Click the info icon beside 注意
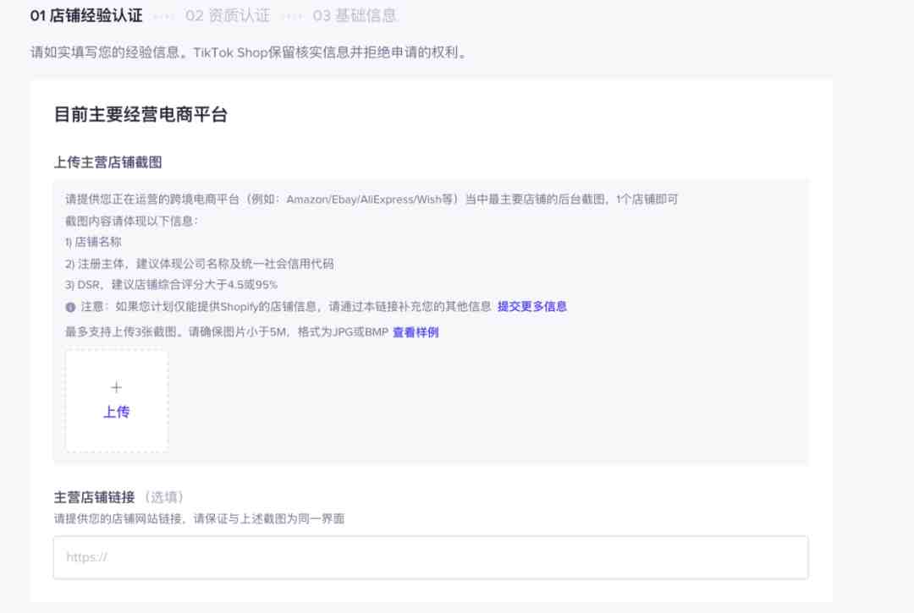914x613 pixels. coord(70,307)
